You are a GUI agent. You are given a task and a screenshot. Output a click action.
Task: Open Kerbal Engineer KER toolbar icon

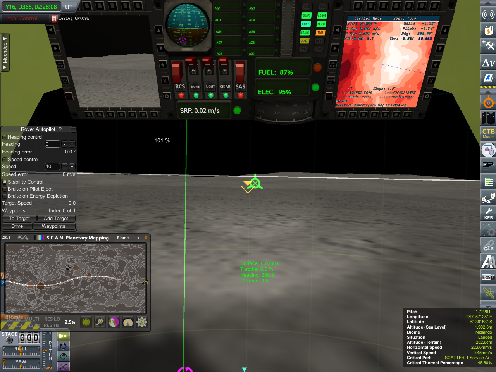tap(488, 213)
